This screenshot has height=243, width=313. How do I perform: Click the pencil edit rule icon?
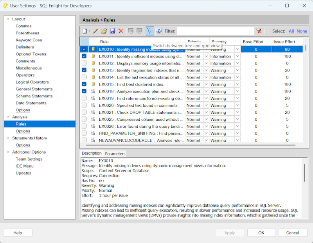pos(95,31)
